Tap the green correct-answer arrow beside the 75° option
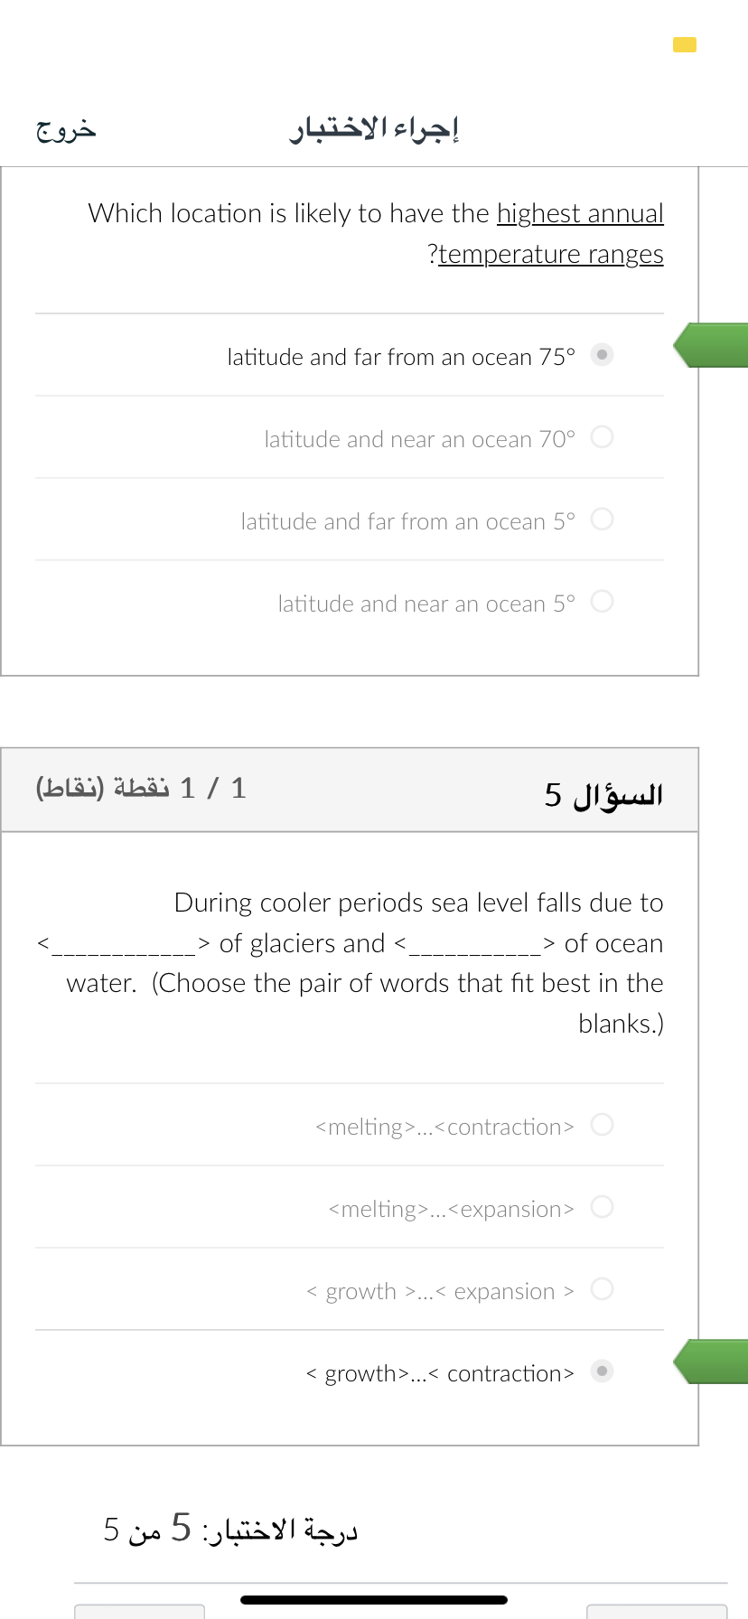The image size is (748, 1619). point(711,345)
